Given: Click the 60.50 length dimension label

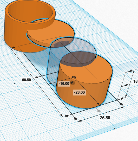Looking at the screenshot, I should (x=27, y=80).
